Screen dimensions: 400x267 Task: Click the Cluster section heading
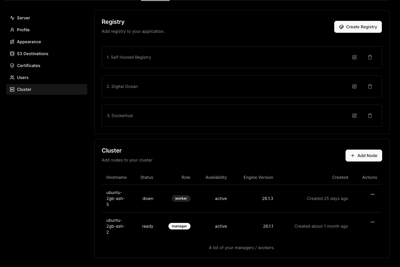click(x=112, y=150)
